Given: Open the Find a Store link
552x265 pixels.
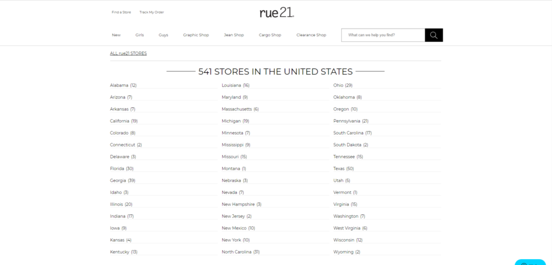Looking at the screenshot, I should (x=121, y=12).
